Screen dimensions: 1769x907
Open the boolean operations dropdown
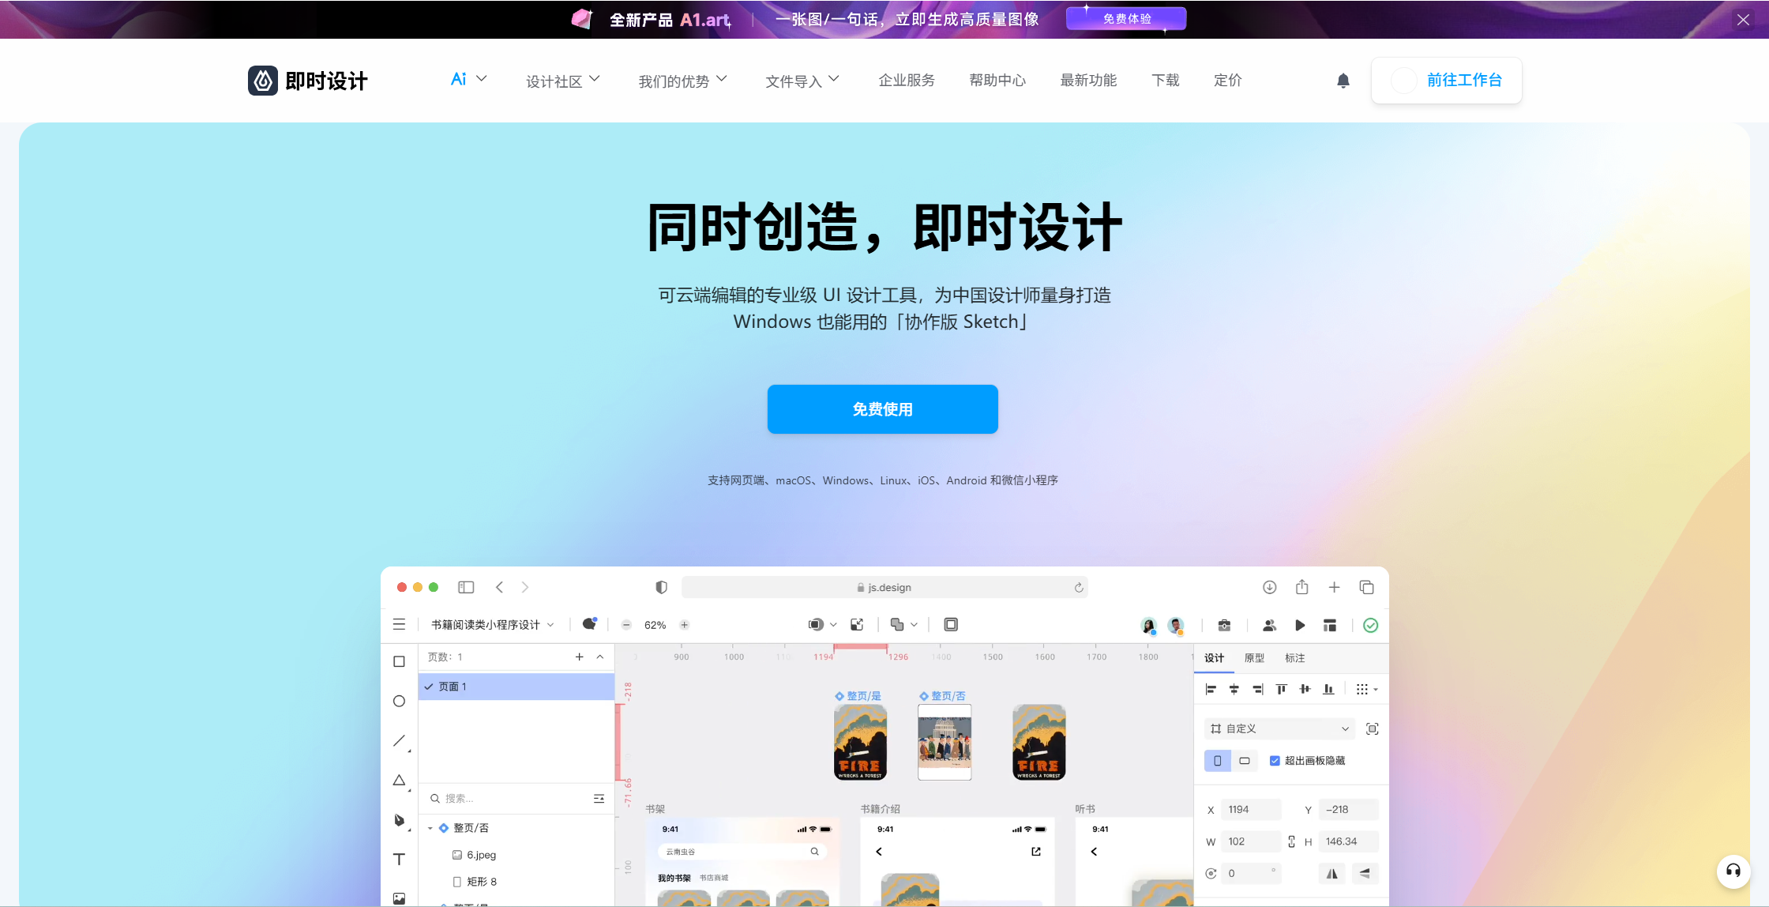[x=904, y=625]
